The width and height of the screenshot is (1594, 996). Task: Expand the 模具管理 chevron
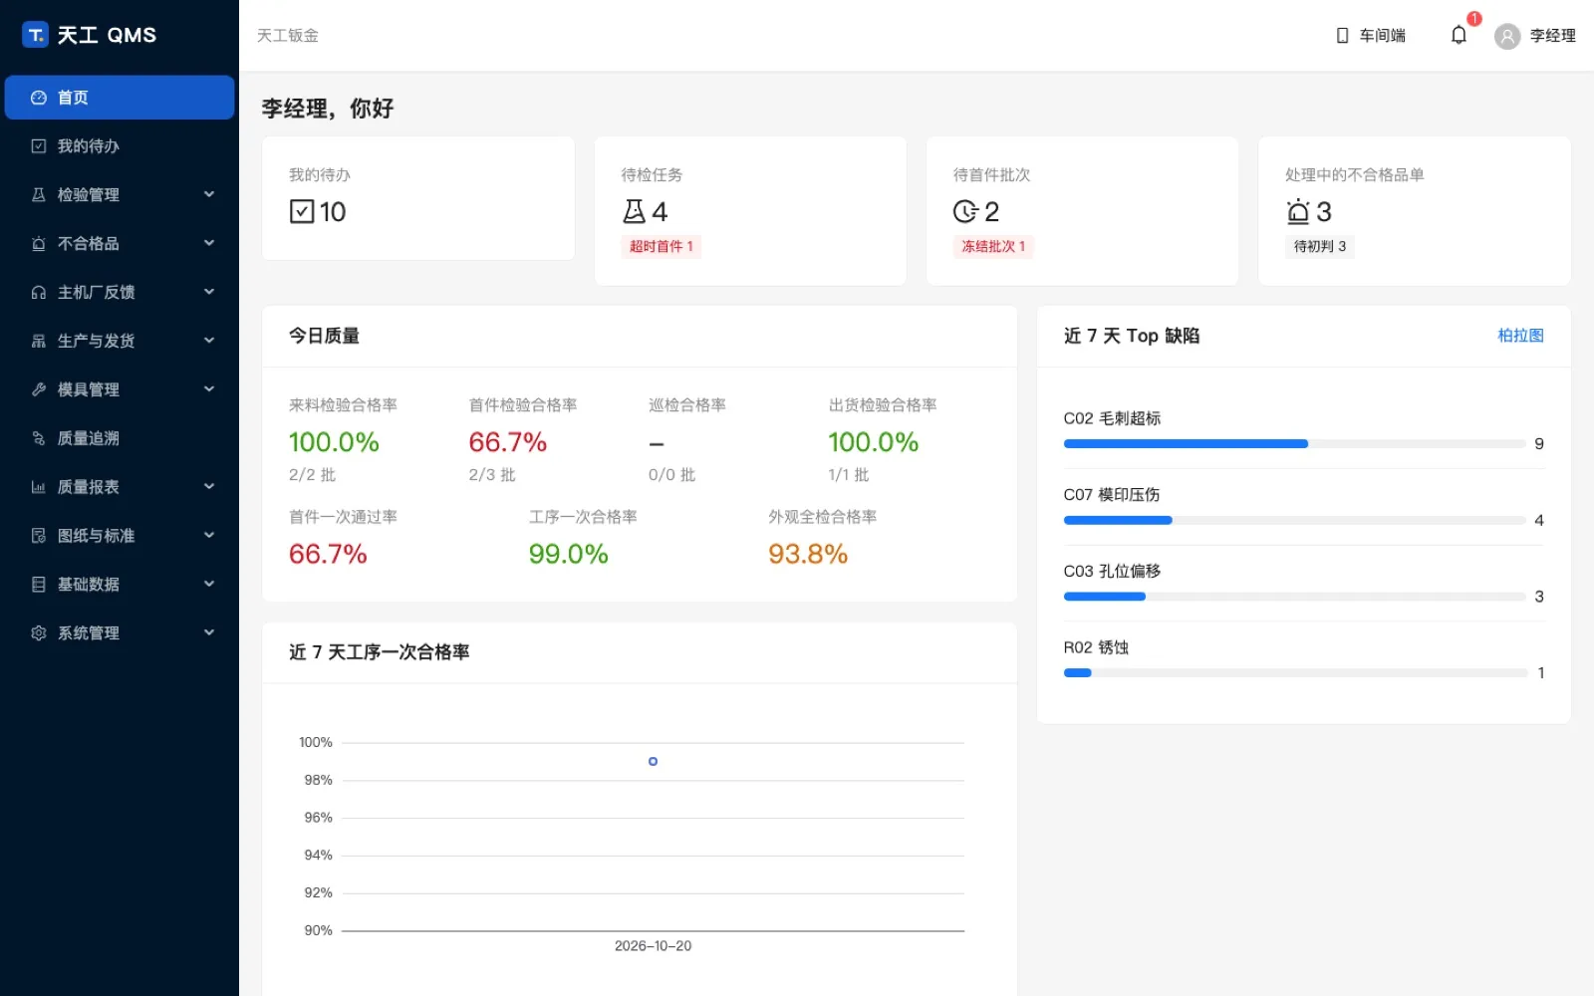209,389
